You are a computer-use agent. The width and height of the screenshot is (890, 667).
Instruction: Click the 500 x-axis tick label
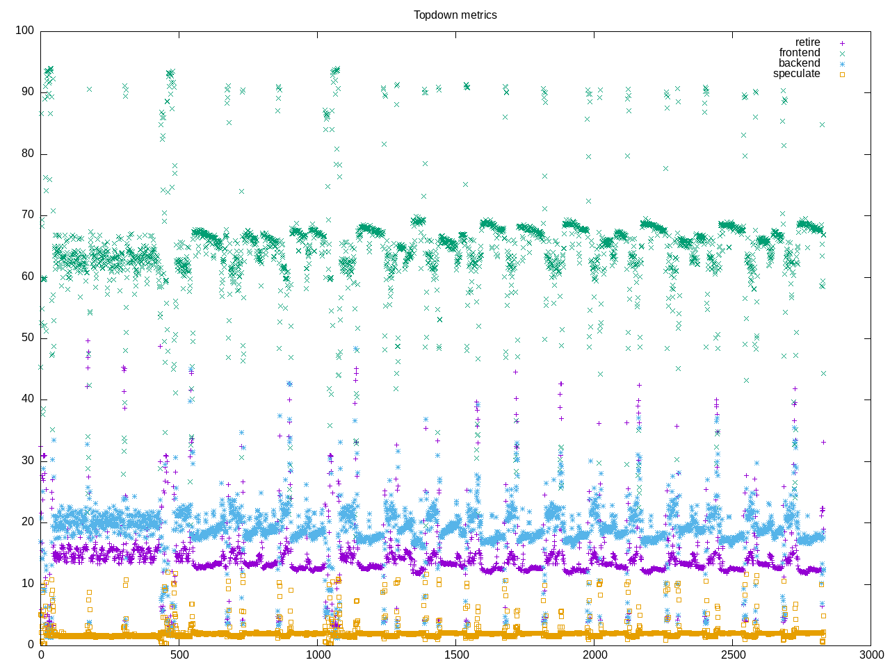(x=179, y=654)
